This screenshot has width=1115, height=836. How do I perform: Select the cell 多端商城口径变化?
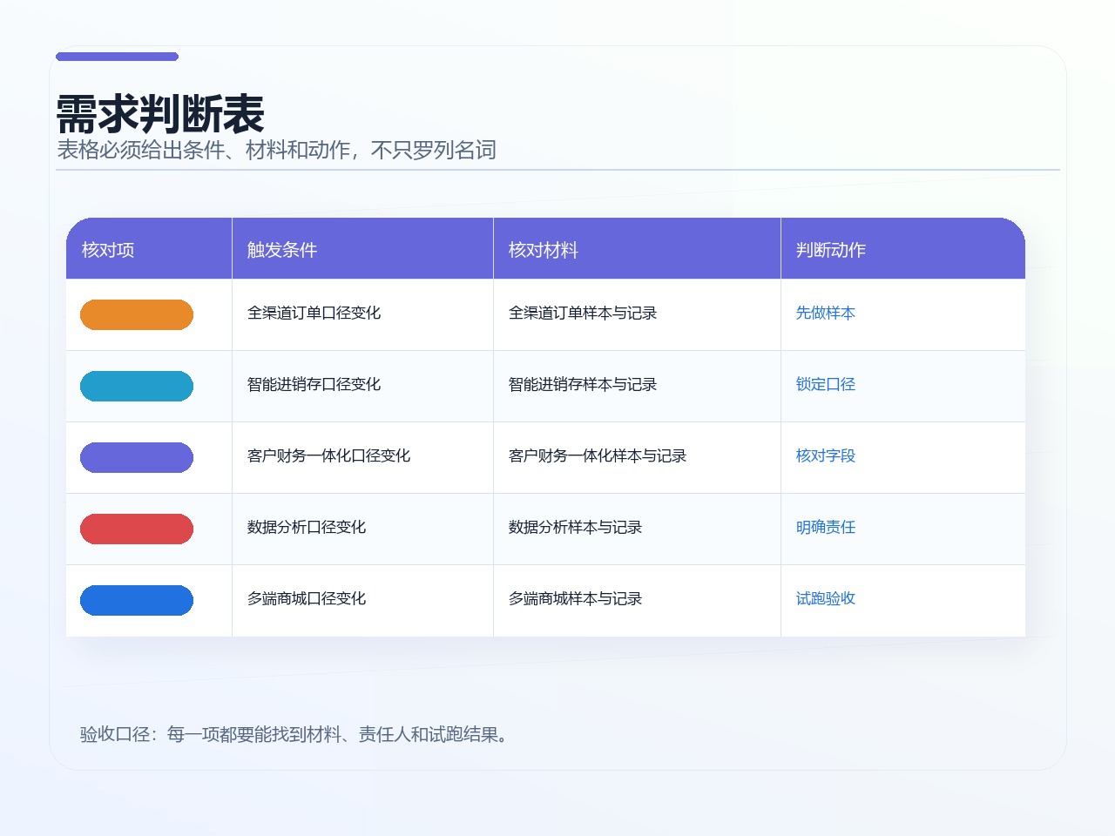[362, 600]
